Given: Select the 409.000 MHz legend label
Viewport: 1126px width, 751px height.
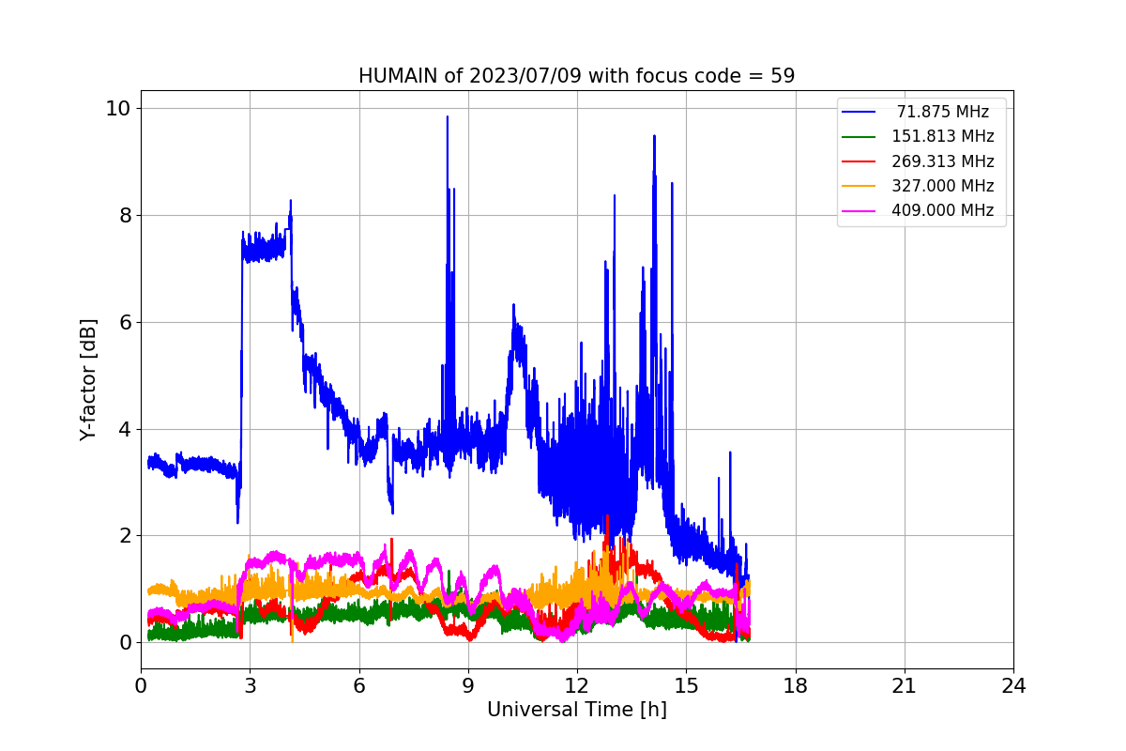Looking at the screenshot, I should point(943,210).
